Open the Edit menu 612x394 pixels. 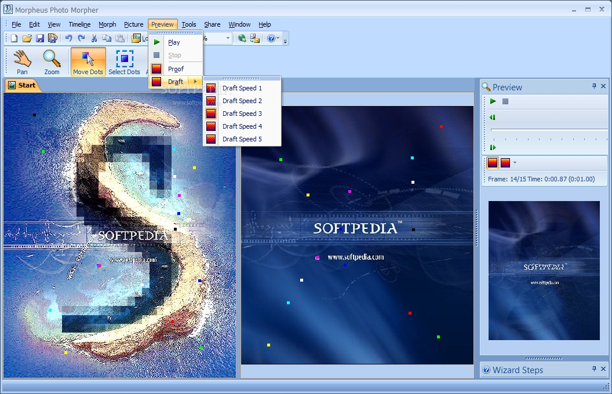pos(34,24)
